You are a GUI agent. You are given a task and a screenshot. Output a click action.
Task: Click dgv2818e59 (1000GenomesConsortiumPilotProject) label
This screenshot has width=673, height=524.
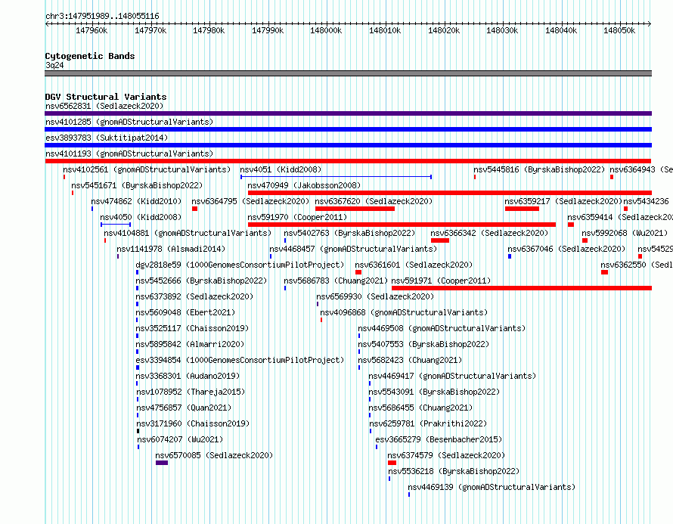tap(240, 265)
